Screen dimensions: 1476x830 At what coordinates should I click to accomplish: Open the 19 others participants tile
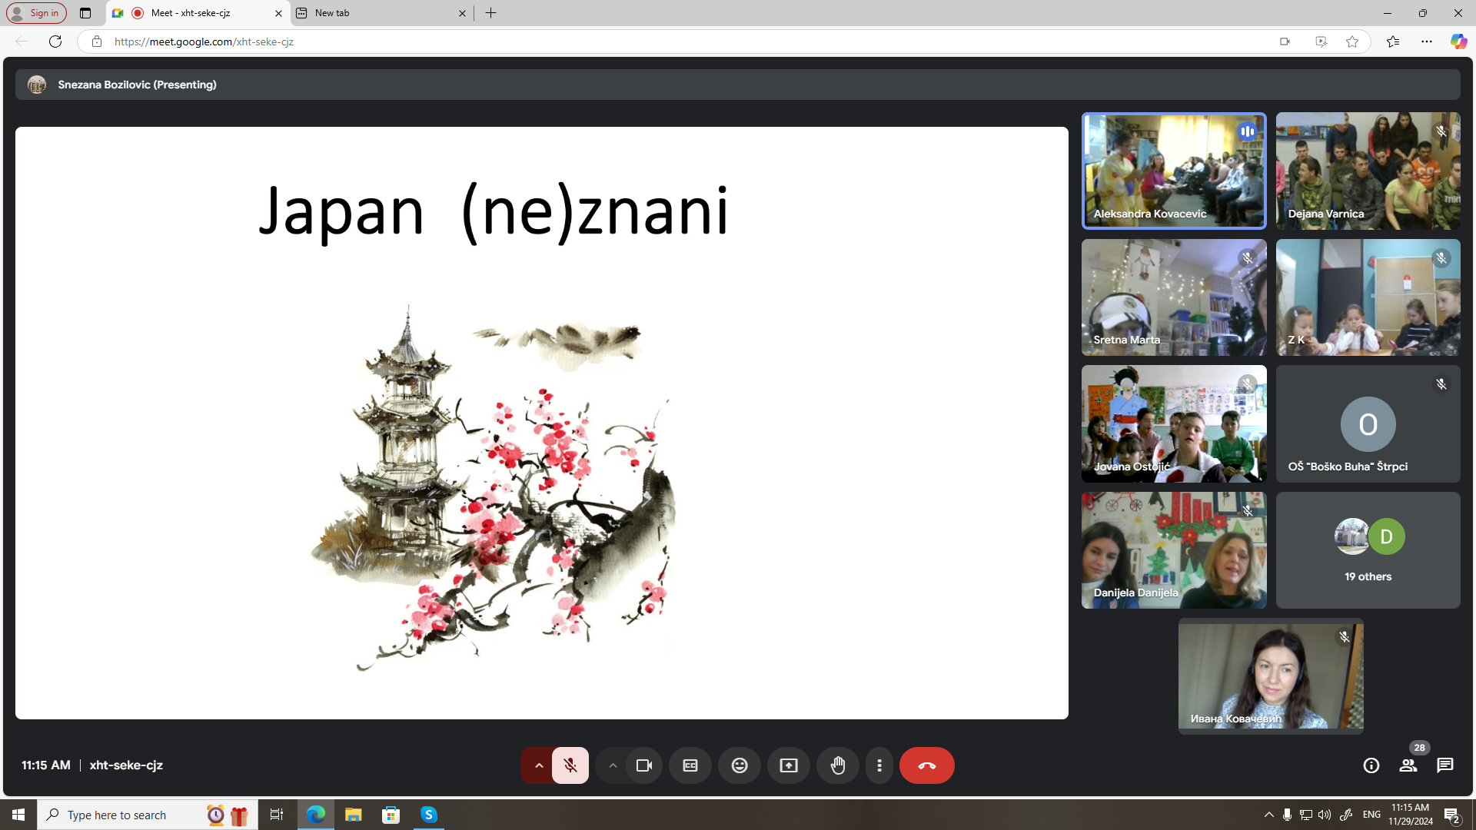coord(1368,550)
